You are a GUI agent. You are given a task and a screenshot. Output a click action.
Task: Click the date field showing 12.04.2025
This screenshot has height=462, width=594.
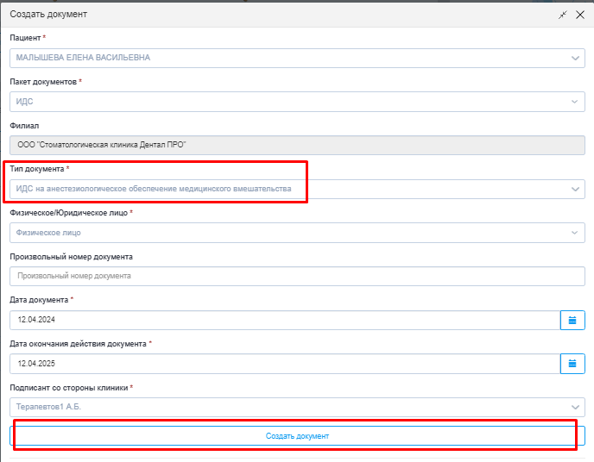coord(285,364)
